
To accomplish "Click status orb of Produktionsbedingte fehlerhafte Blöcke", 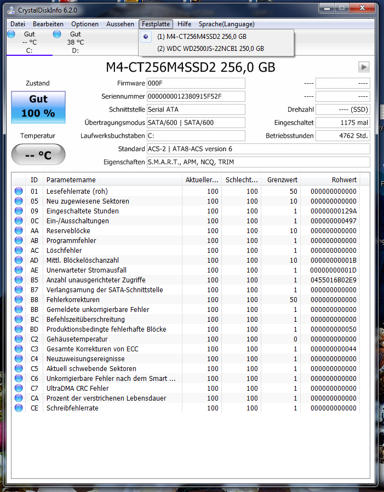I will tap(19, 329).
